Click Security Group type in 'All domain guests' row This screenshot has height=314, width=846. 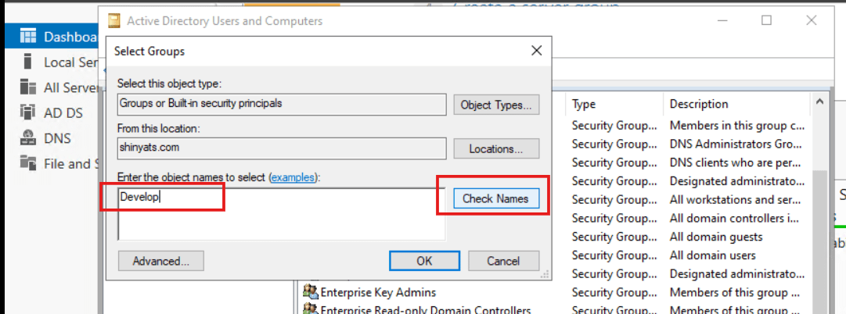pyautogui.click(x=614, y=237)
